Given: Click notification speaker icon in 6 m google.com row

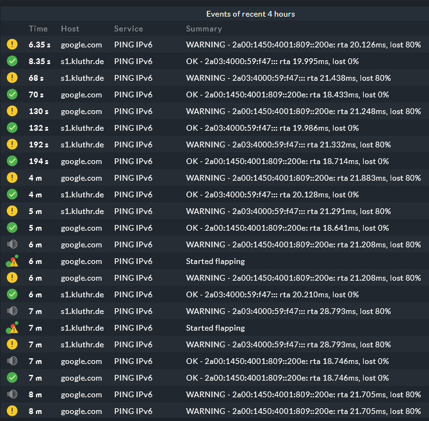Looking at the screenshot, I should [12, 244].
